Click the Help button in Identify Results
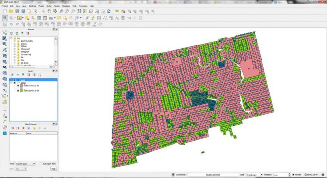This screenshot has height=178, width=327. click(x=53, y=169)
